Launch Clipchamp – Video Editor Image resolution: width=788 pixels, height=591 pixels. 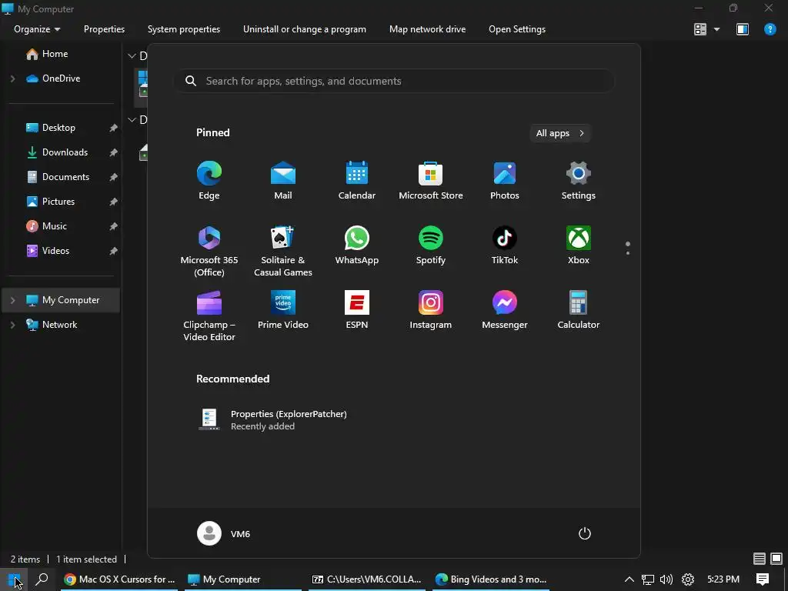(209, 316)
